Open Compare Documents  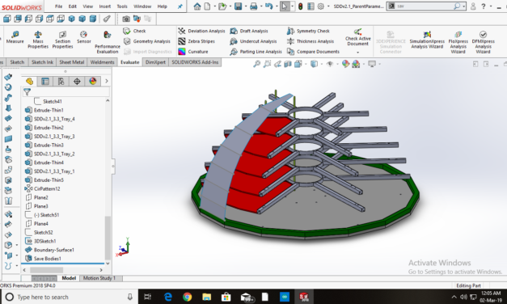313,52
